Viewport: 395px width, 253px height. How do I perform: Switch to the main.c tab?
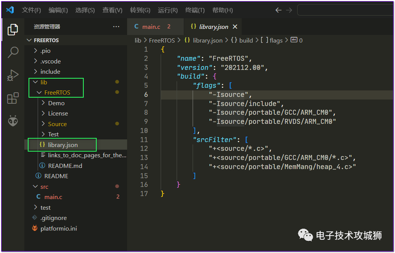(x=153, y=27)
